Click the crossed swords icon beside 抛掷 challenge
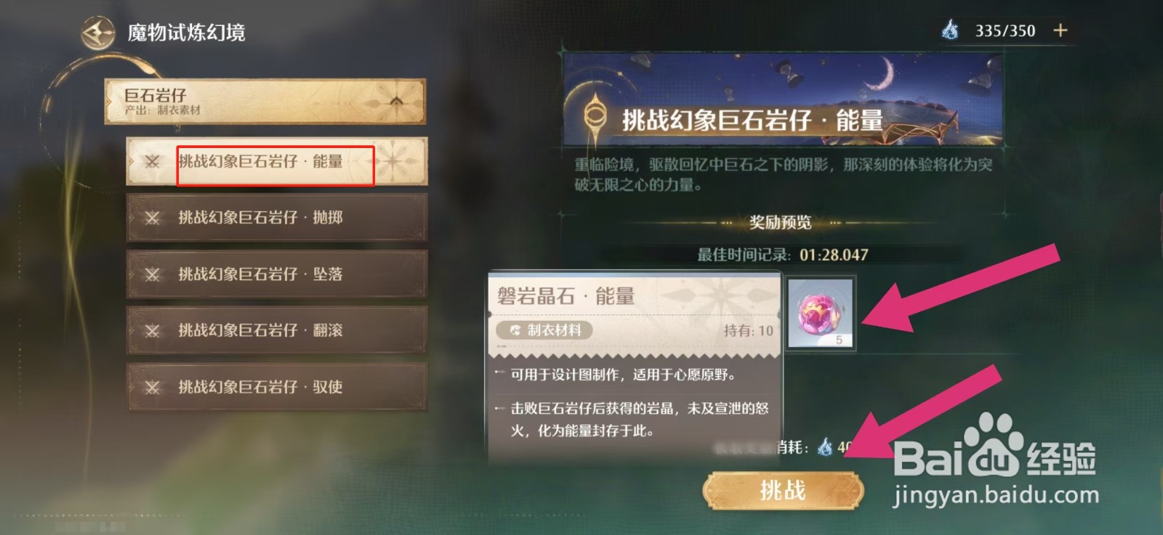Image resolution: width=1163 pixels, height=535 pixels. click(152, 218)
